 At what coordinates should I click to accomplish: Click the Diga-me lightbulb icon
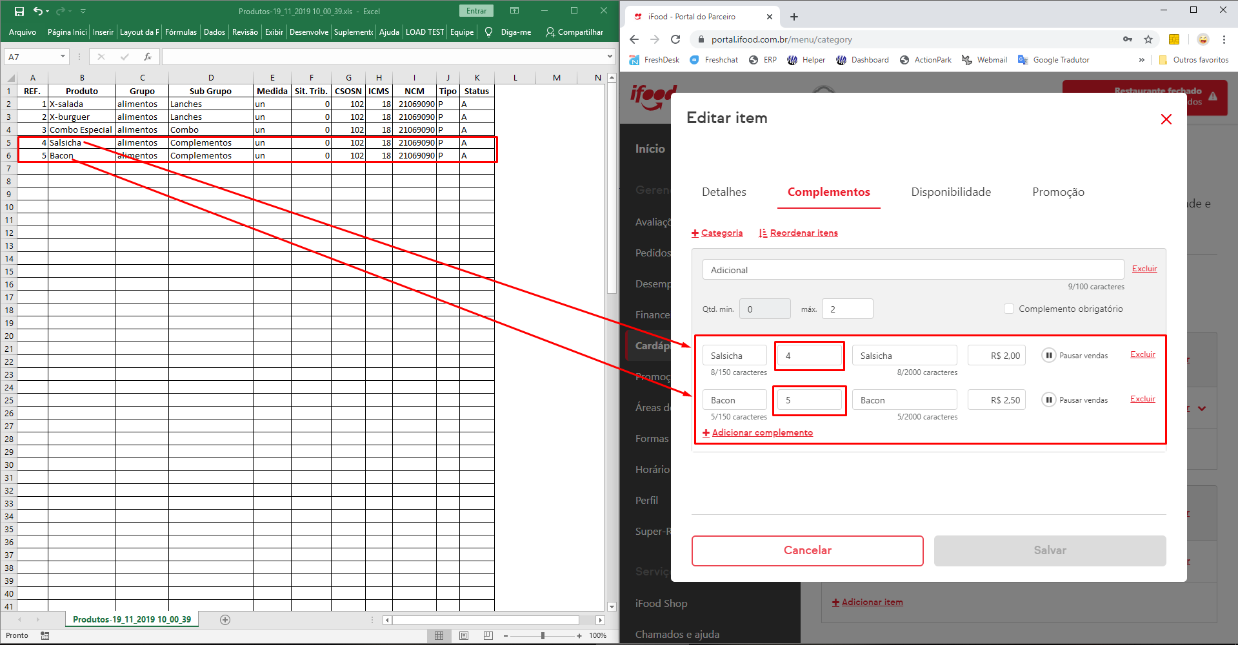pos(488,32)
